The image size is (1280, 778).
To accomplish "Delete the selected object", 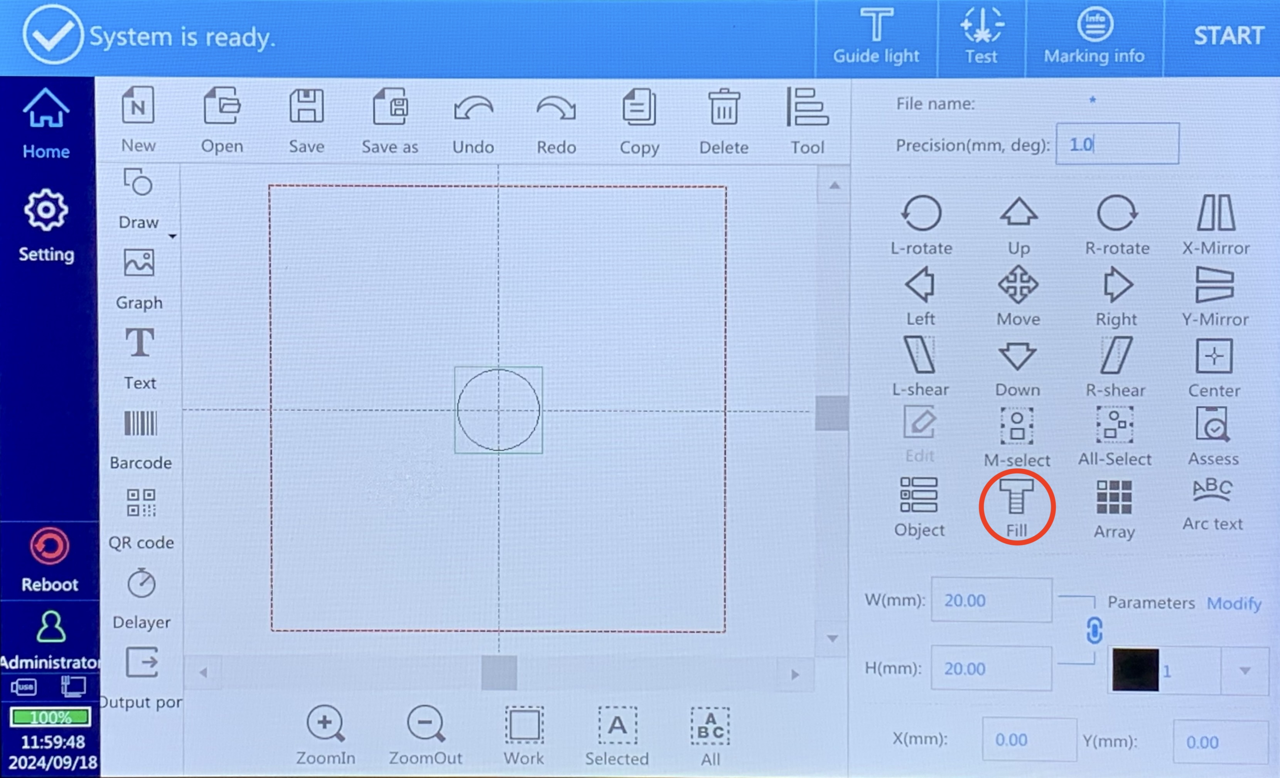I will (724, 121).
